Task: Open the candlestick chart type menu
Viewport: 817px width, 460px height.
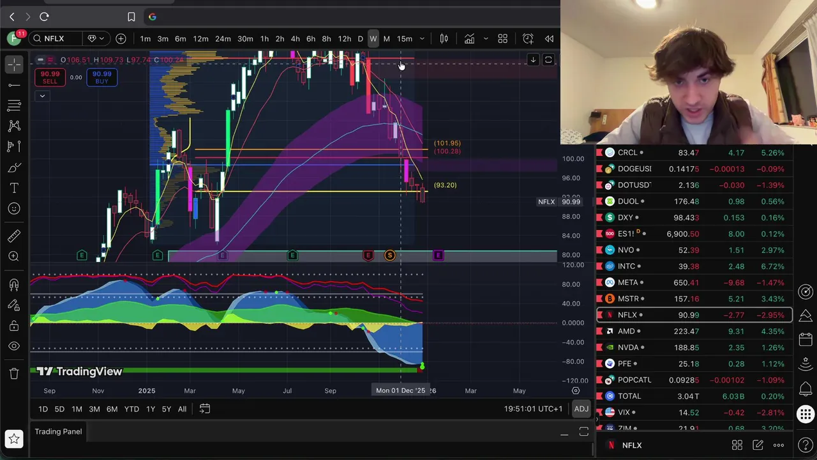Action: [444, 39]
